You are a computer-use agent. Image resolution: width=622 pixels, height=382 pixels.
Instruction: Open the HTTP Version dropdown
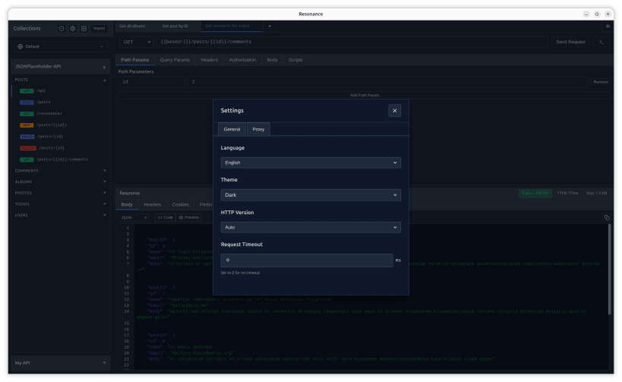[311, 227]
